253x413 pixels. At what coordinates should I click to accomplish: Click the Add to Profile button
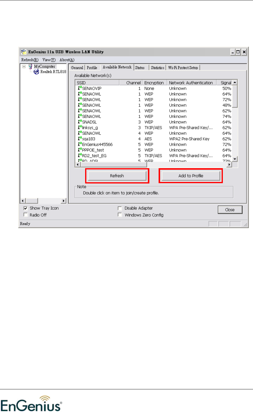click(x=191, y=176)
